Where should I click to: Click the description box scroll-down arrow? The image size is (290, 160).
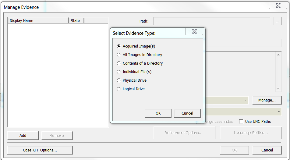[x=278, y=88]
